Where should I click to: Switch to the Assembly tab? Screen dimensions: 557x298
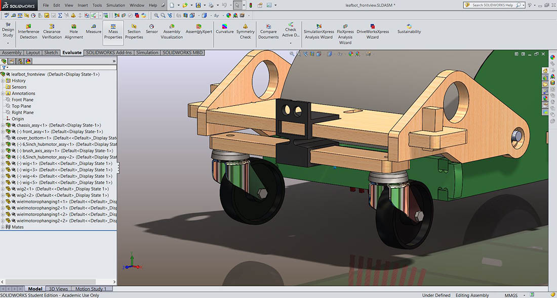[x=12, y=53]
